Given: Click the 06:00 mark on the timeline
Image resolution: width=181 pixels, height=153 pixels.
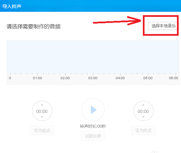Looking at the screenshot, I should pyautogui.click(x=174, y=78).
